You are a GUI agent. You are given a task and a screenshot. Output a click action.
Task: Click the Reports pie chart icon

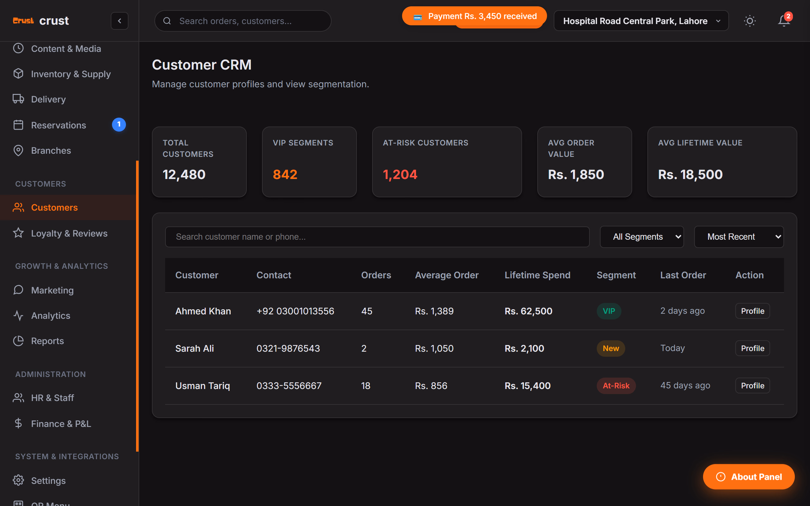point(18,341)
